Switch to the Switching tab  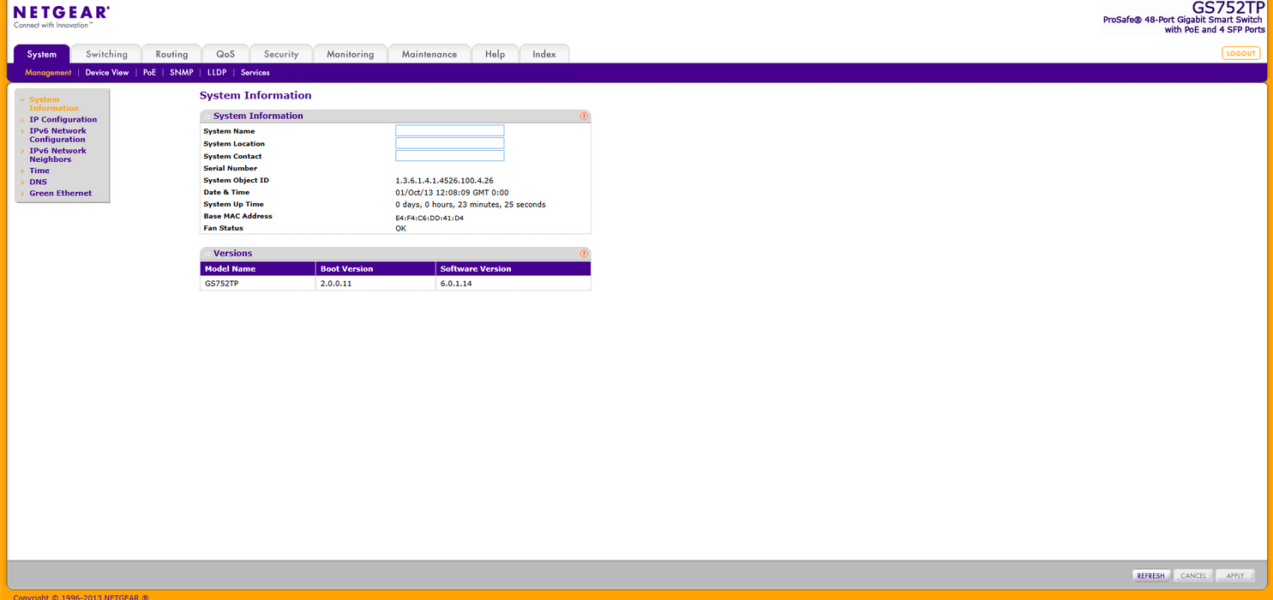[x=106, y=54]
